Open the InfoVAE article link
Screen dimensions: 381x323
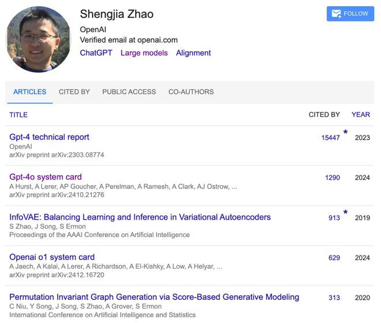pyautogui.click(x=140, y=217)
